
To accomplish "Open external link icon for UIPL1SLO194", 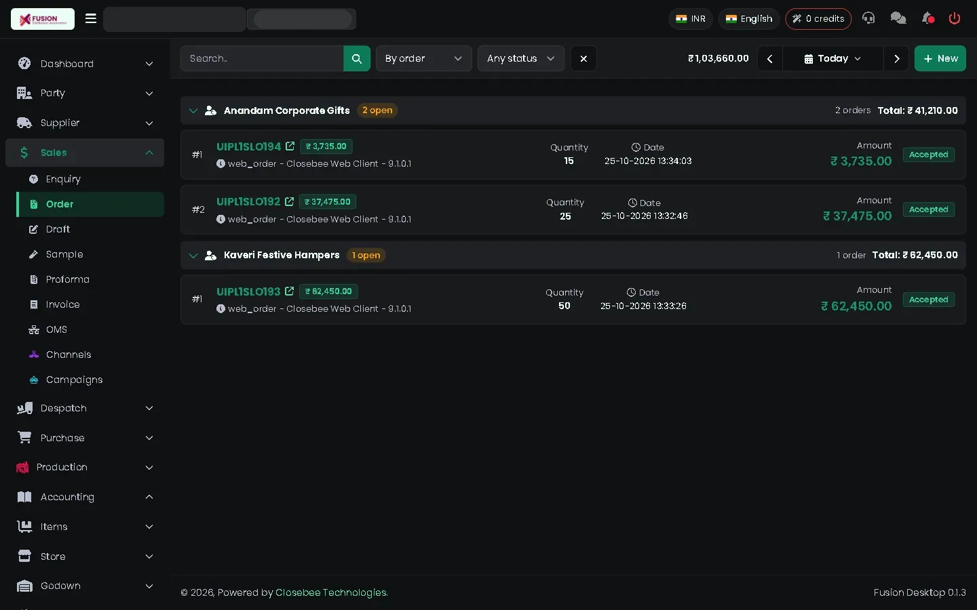I will click(290, 146).
